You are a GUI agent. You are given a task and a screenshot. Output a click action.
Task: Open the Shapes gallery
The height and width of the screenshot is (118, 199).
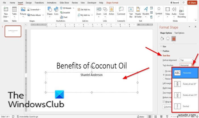(50, 12)
